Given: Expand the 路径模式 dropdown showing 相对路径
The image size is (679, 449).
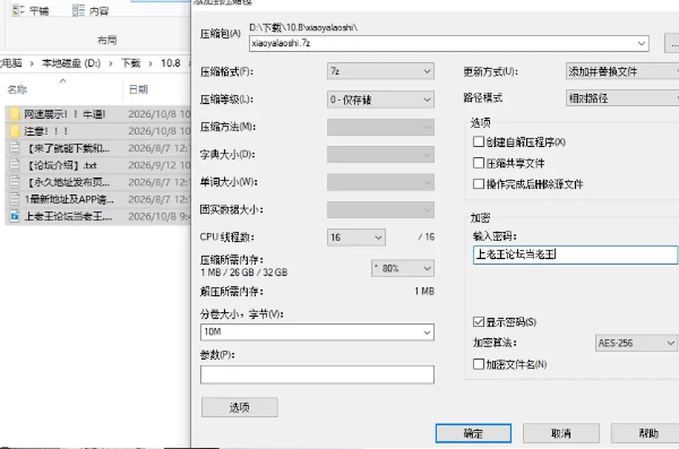Looking at the screenshot, I should coord(622,98).
